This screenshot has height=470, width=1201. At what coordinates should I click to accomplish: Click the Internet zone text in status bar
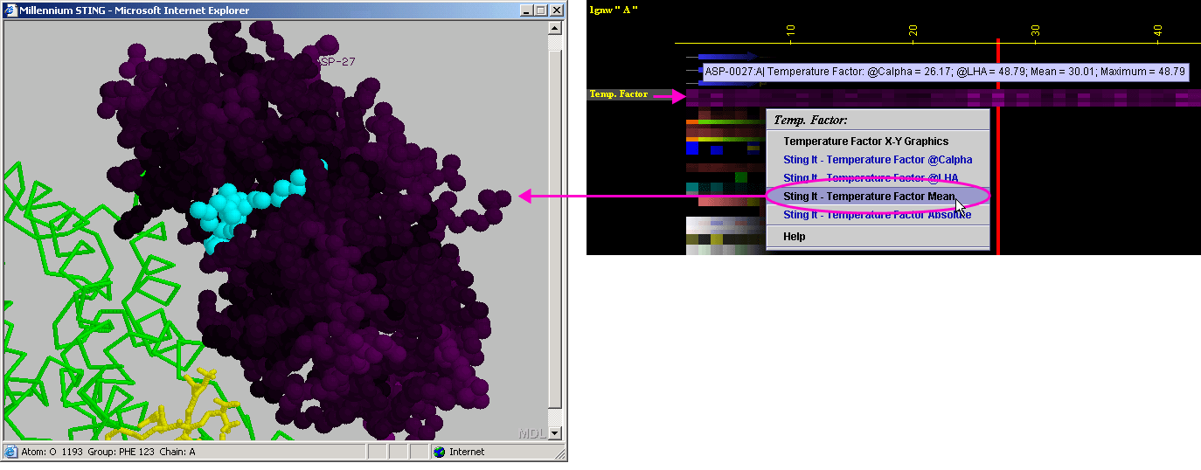click(467, 452)
